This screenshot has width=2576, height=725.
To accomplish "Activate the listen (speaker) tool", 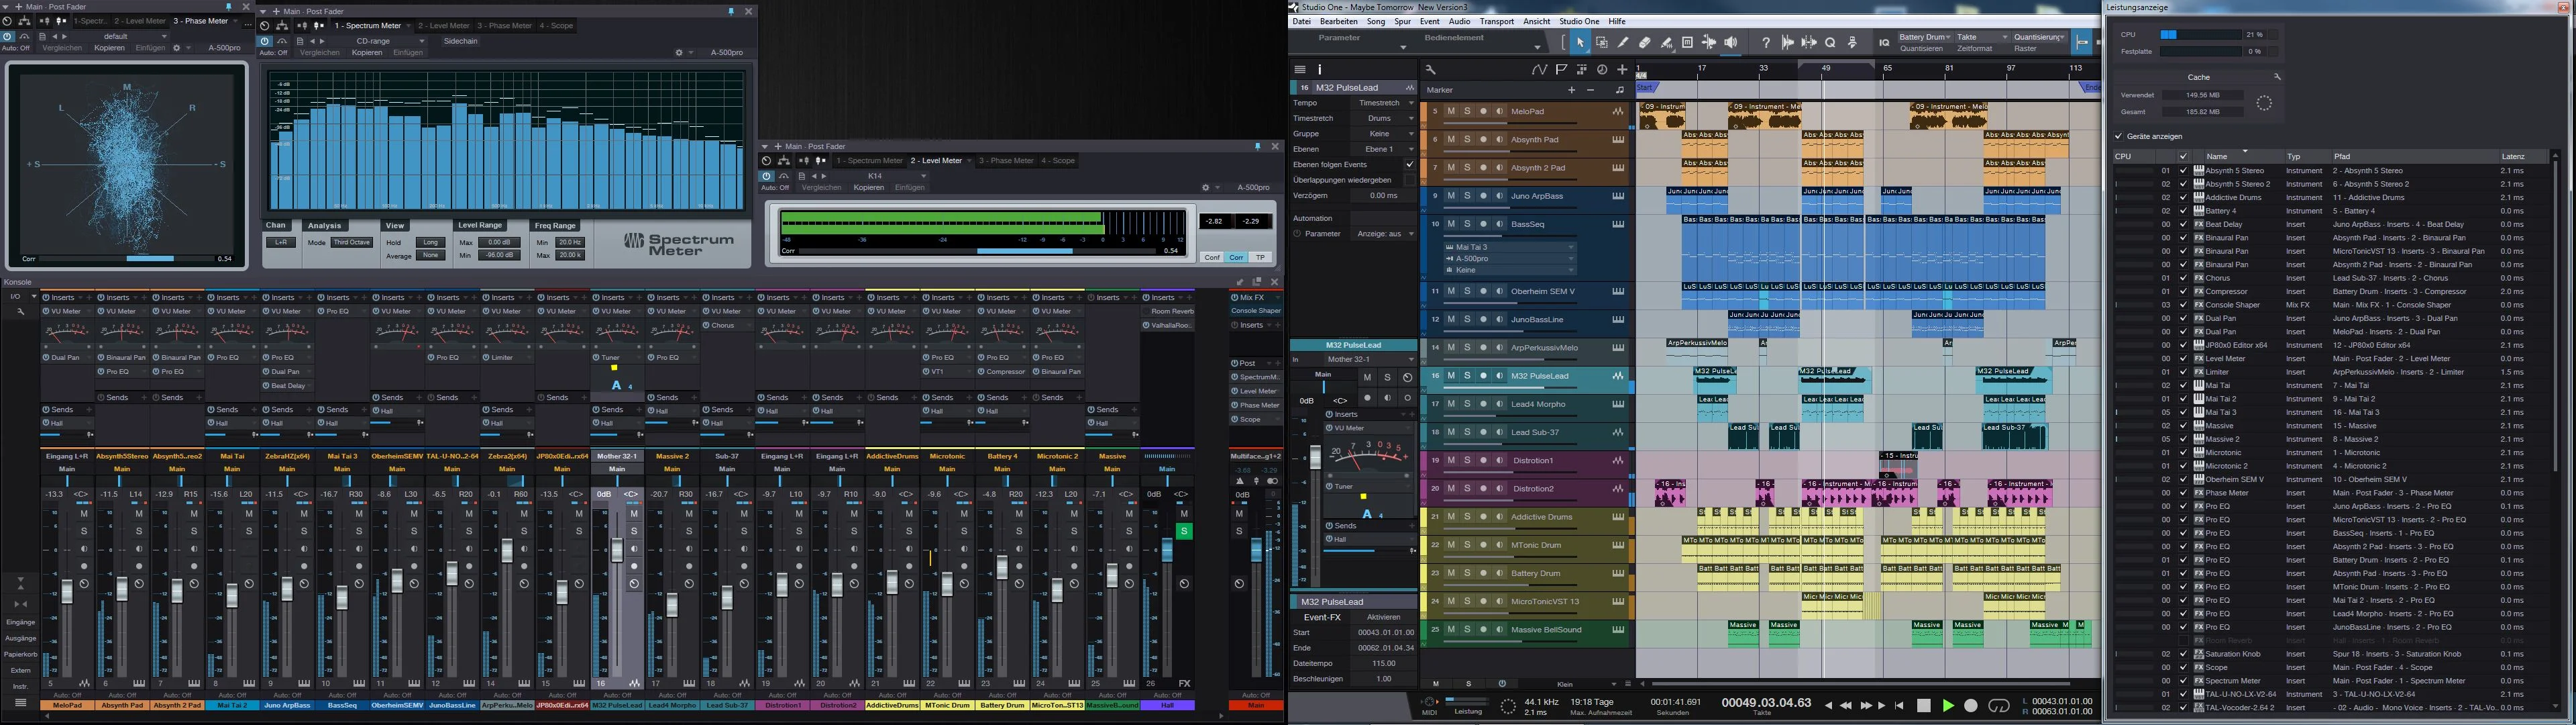I will coord(1731,43).
